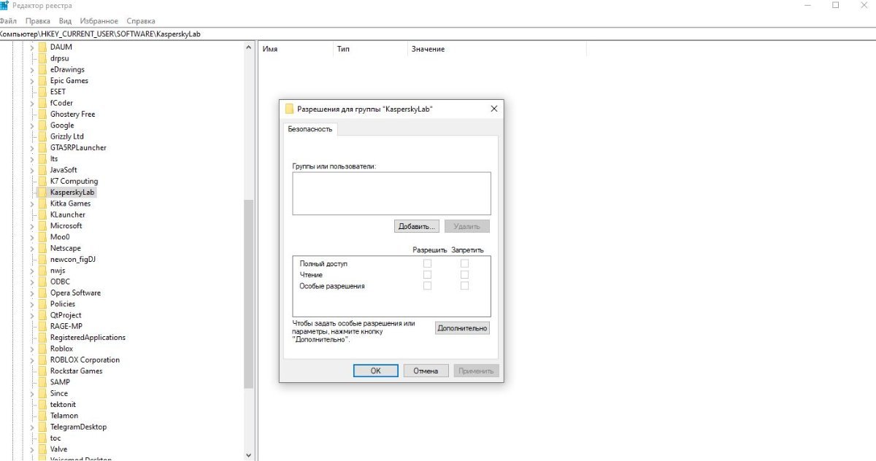The width and height of the screenshot is (876, 461).
Task: Click the tree scrollbar down arrow
Action: click(248, 454)
